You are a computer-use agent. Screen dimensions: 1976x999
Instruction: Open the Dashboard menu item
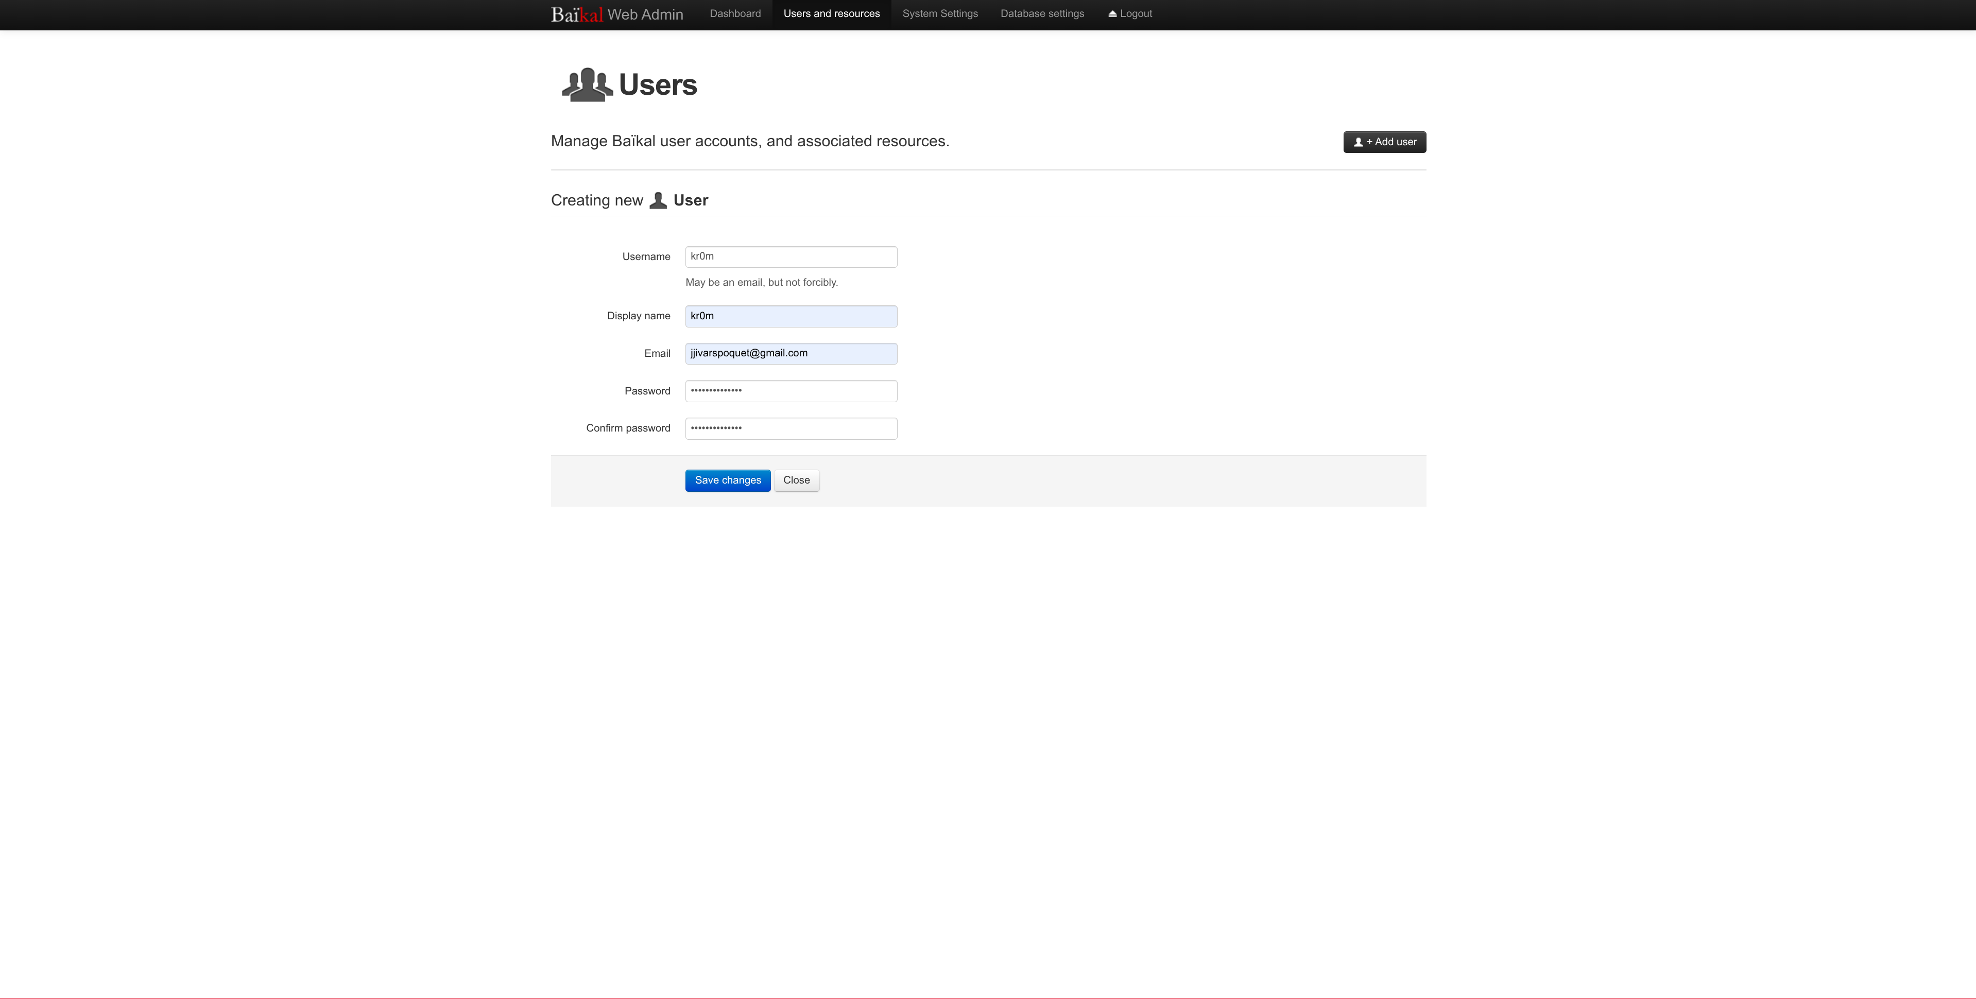[735, 14]
